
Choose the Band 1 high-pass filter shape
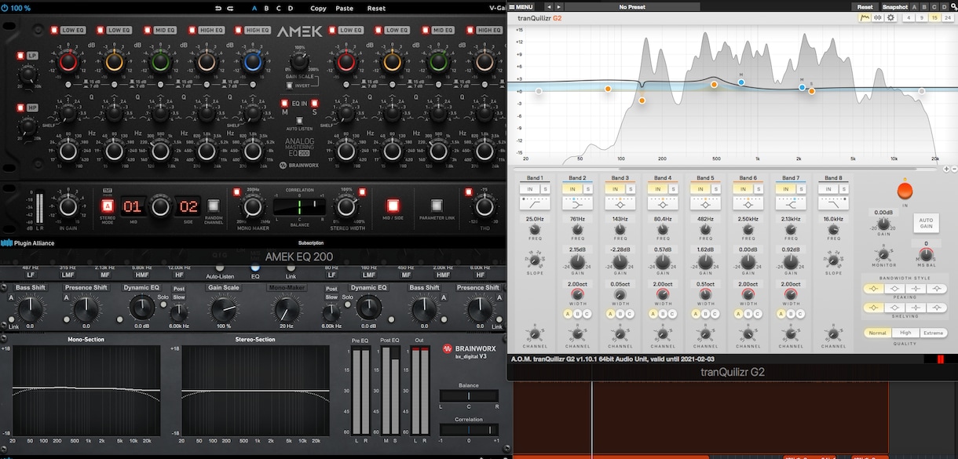535,202
